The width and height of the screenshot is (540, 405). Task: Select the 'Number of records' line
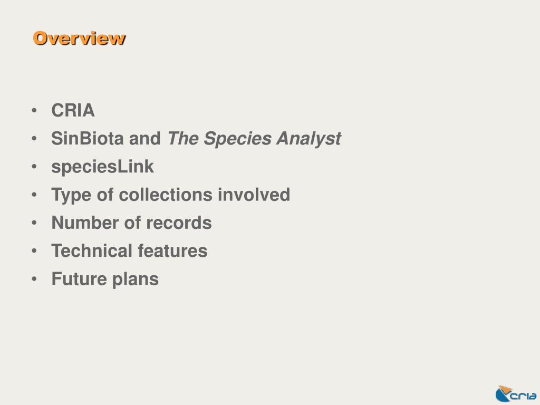131,223
